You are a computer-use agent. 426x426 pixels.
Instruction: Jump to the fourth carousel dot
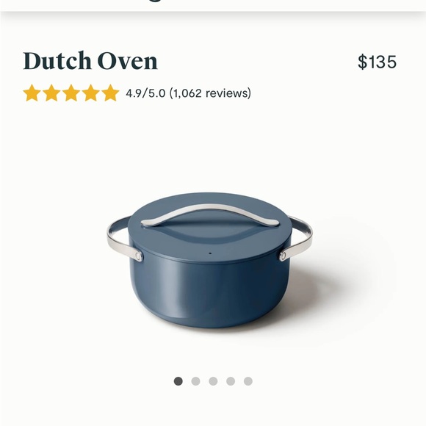(231, 381)
